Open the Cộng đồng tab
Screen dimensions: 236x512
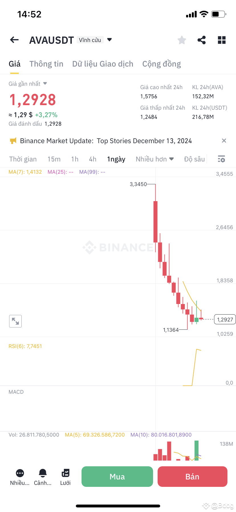pyautogui.click(x=161, y=64)
